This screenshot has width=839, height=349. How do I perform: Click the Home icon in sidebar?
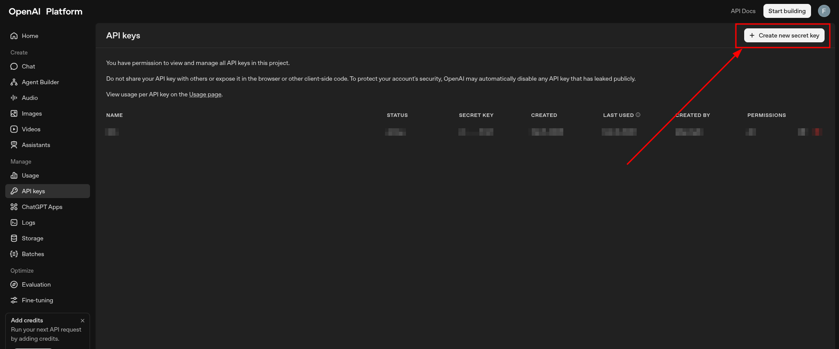pos(14,36)
